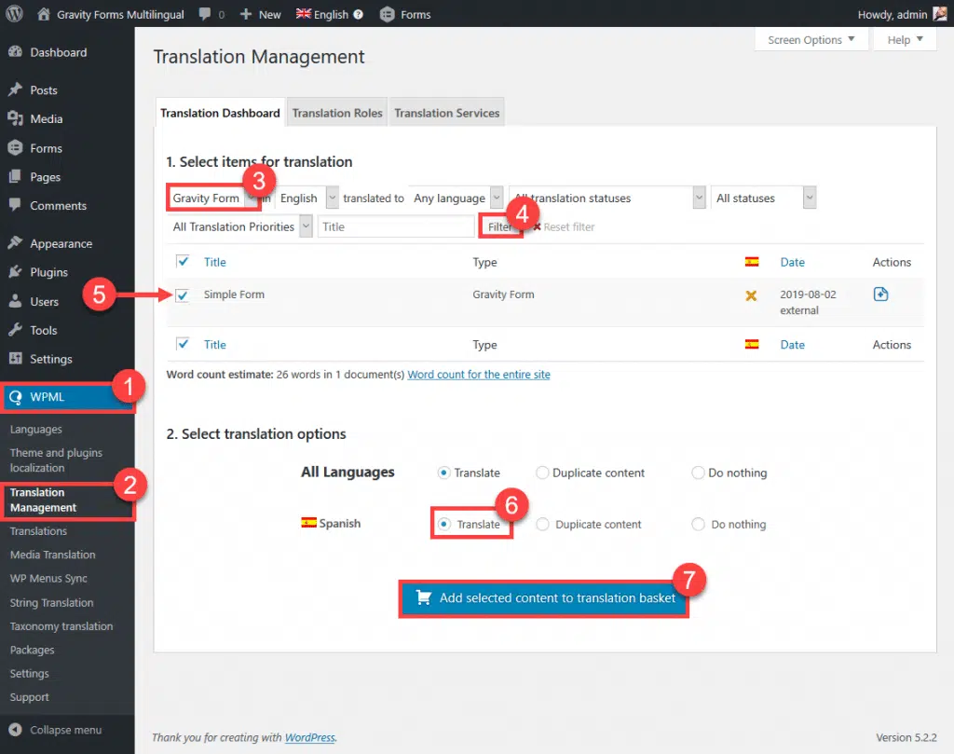Toggle the select-all checkbox in bottom header
The width and height of the screenshot is (954, 754).
[182, 344]
